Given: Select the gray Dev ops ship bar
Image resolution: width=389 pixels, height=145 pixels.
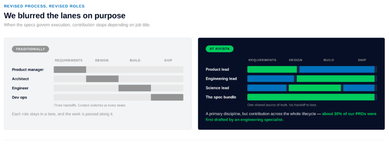Looking at the screenshot, I should [x=167, y=98].
